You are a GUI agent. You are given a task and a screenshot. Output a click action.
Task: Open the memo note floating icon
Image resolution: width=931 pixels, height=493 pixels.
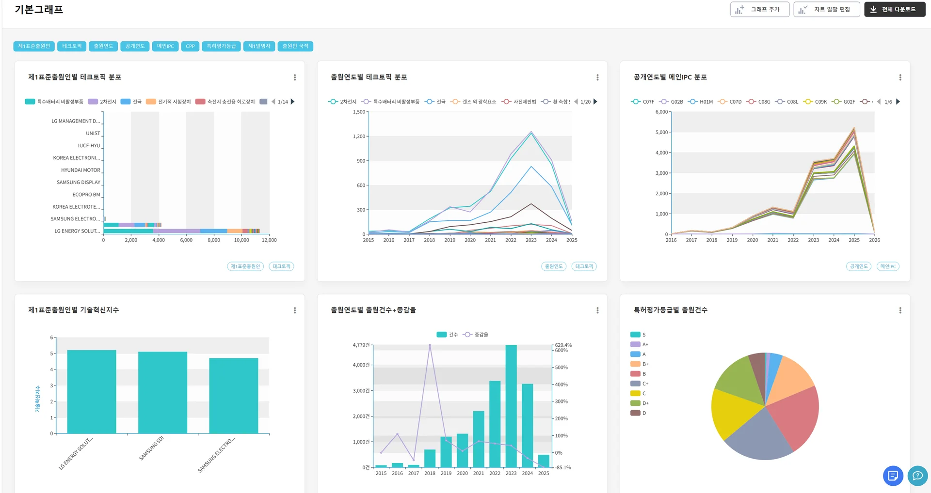[x=893, y=476]
